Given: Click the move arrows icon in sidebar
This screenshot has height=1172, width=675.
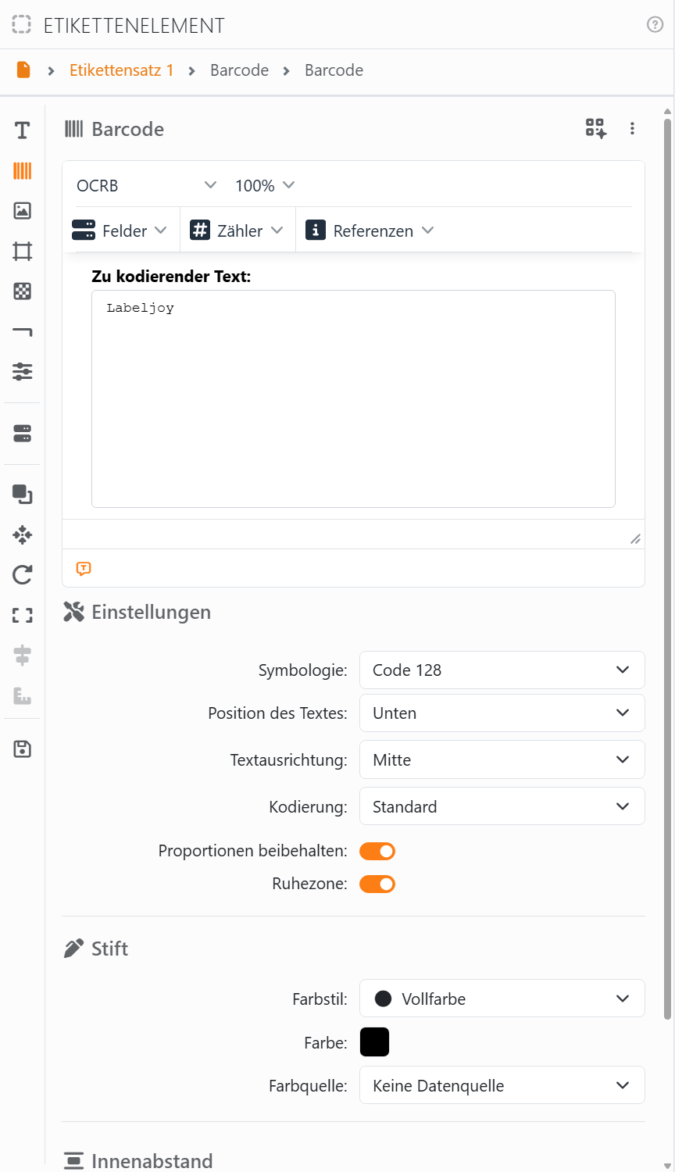Looking at the screenshot, I should click(x=23, y=535).
